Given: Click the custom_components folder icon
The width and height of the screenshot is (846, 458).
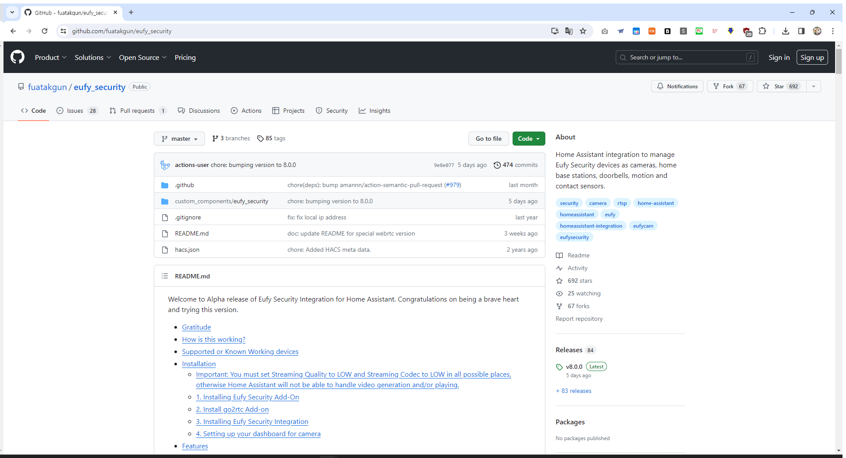Looking at the screenshot, I should [x=165, y=201].
